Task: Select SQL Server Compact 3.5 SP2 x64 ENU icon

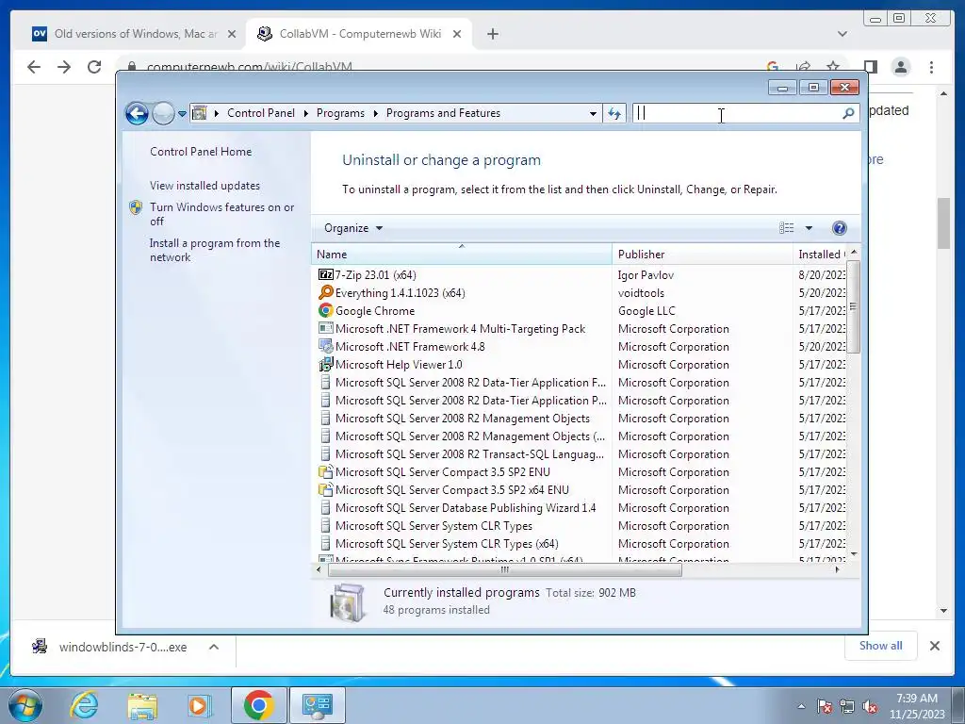Action: coord(325,489)
